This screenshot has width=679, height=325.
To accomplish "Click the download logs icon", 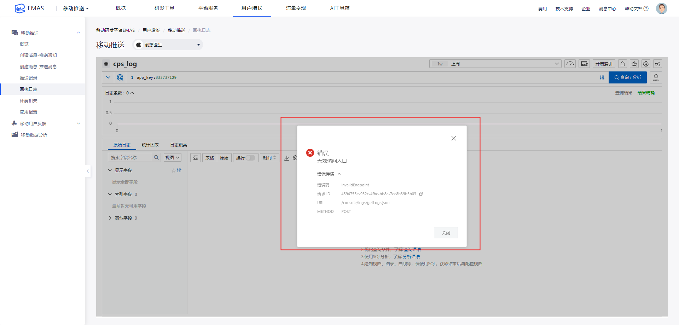I will click(287, 158).
